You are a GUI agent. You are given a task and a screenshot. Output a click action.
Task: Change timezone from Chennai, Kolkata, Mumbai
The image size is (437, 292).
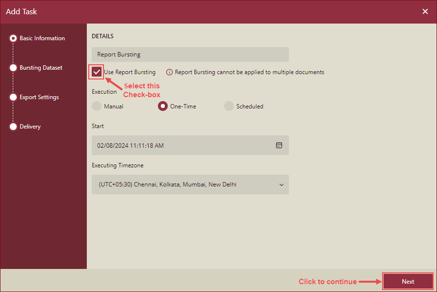pos(190,185)
